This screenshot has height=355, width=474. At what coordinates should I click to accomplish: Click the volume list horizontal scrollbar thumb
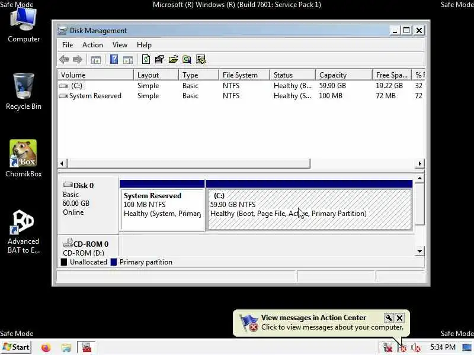(188, 164)
